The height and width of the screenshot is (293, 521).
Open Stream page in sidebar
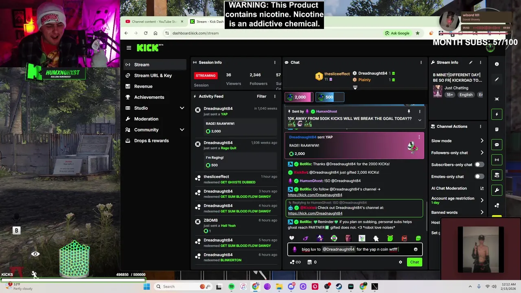(x=155, y=65)
